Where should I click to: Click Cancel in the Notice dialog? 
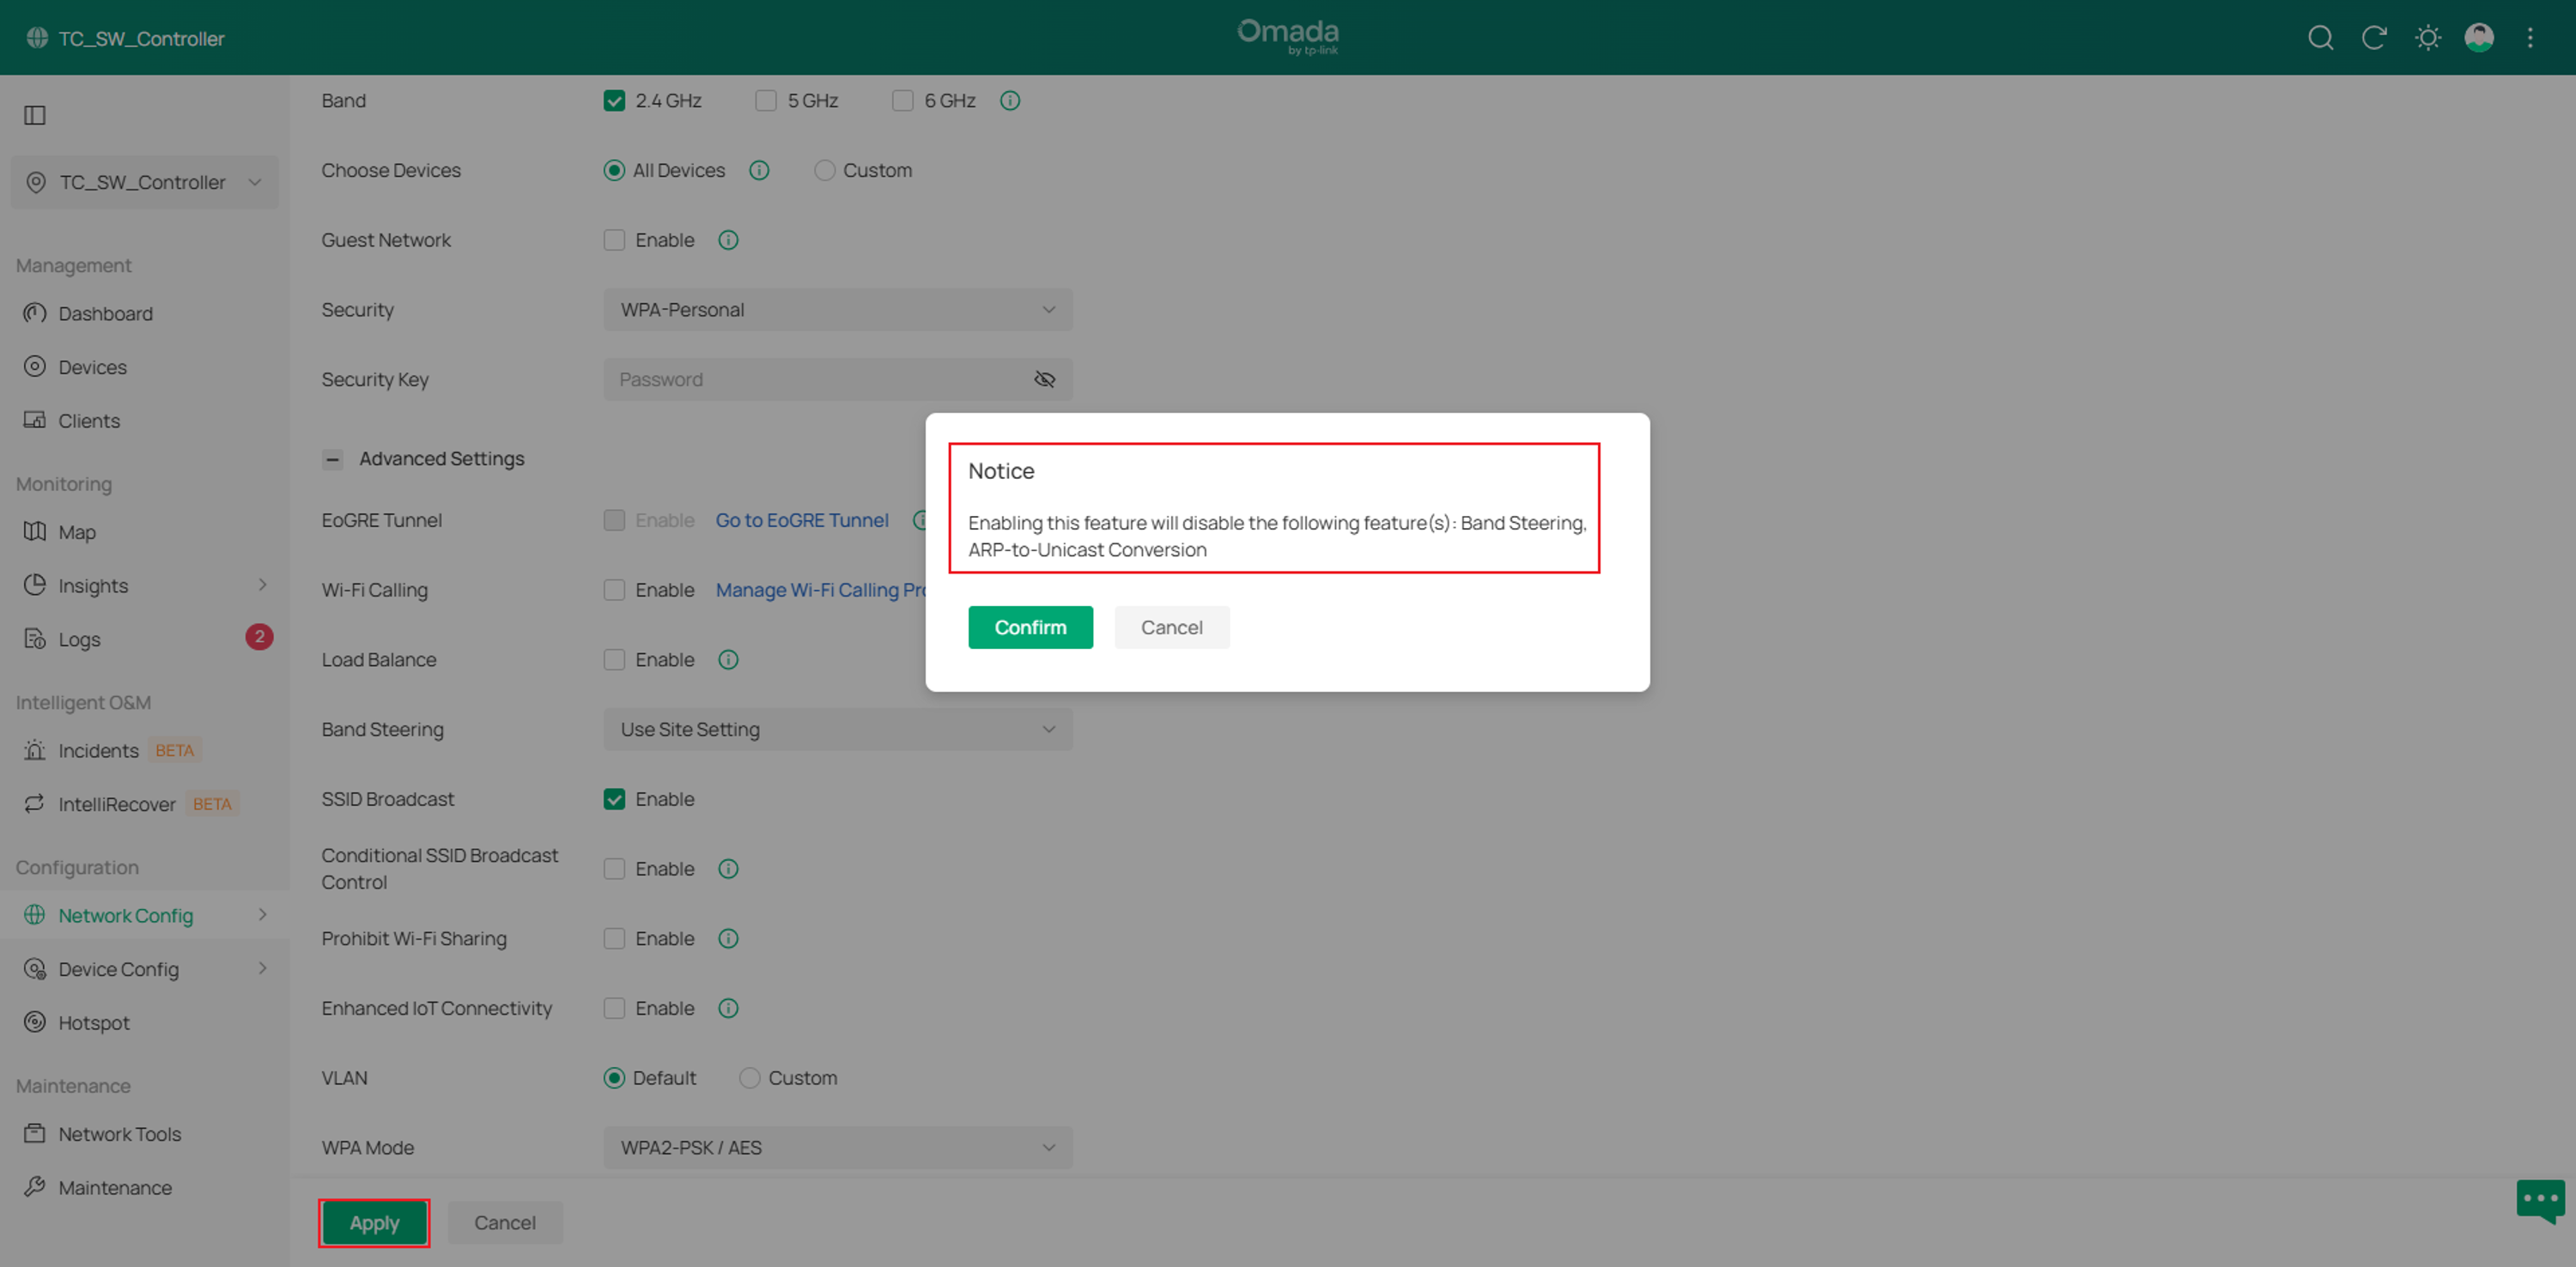(x=1172, y=627)
